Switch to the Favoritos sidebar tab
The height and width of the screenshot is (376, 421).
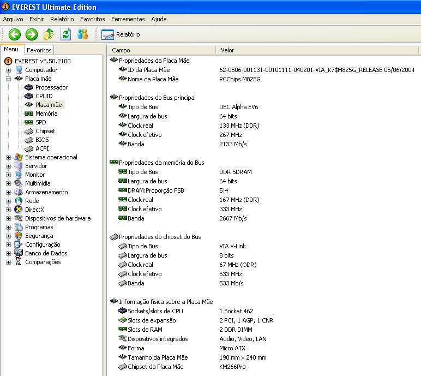[39, 50]
